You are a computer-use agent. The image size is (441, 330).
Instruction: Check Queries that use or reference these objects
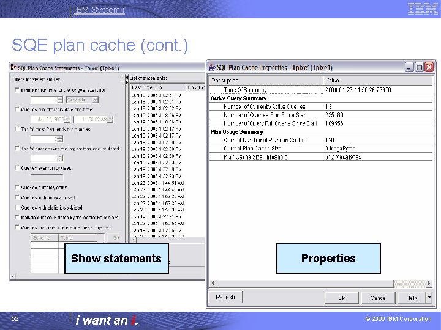pyautogui.click(x=17, y=227)
